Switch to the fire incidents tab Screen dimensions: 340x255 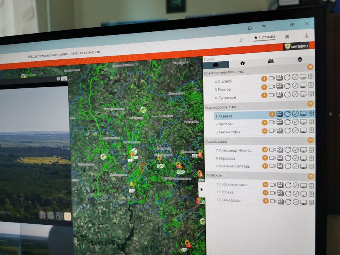click(x=243, y=63)
